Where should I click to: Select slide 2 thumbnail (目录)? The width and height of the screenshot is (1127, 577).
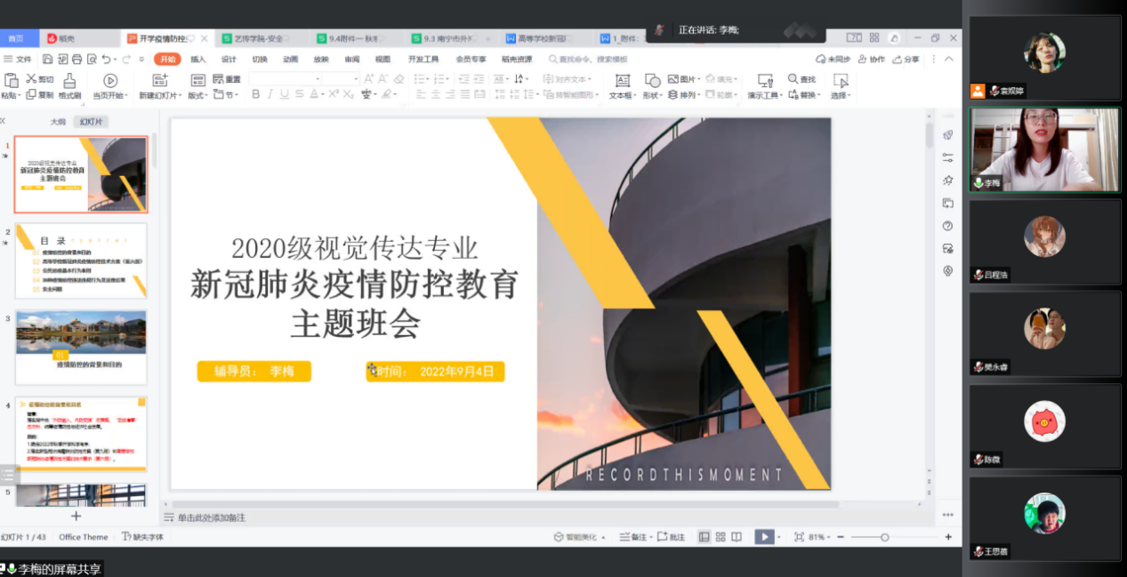(81, 260)
